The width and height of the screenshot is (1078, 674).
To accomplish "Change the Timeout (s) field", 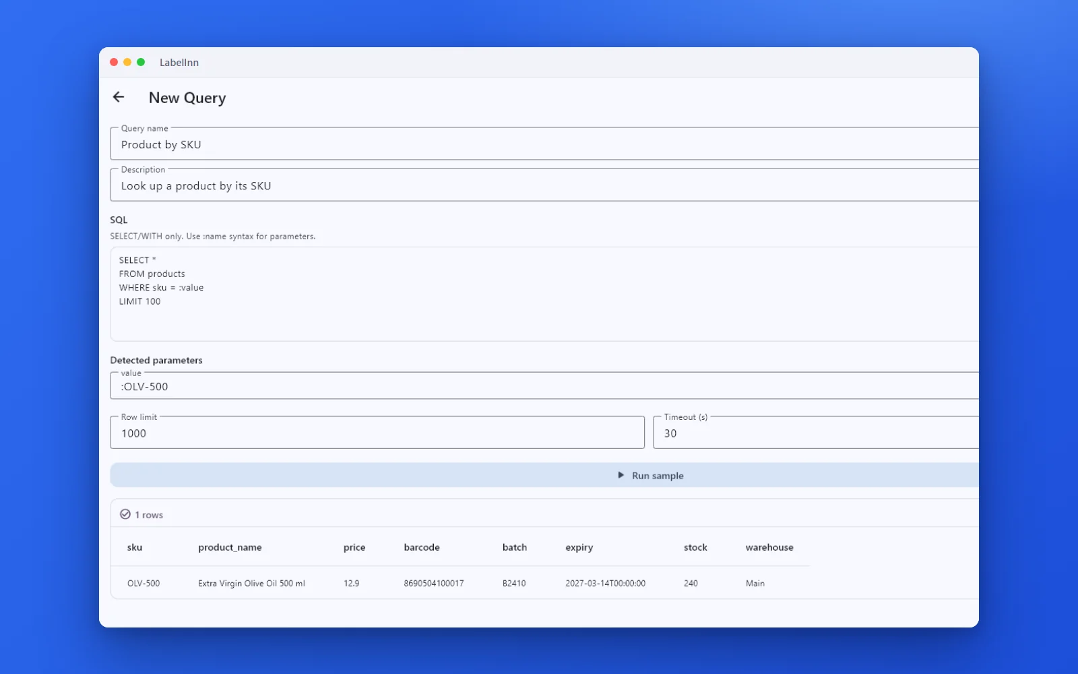I will [816, 432].
